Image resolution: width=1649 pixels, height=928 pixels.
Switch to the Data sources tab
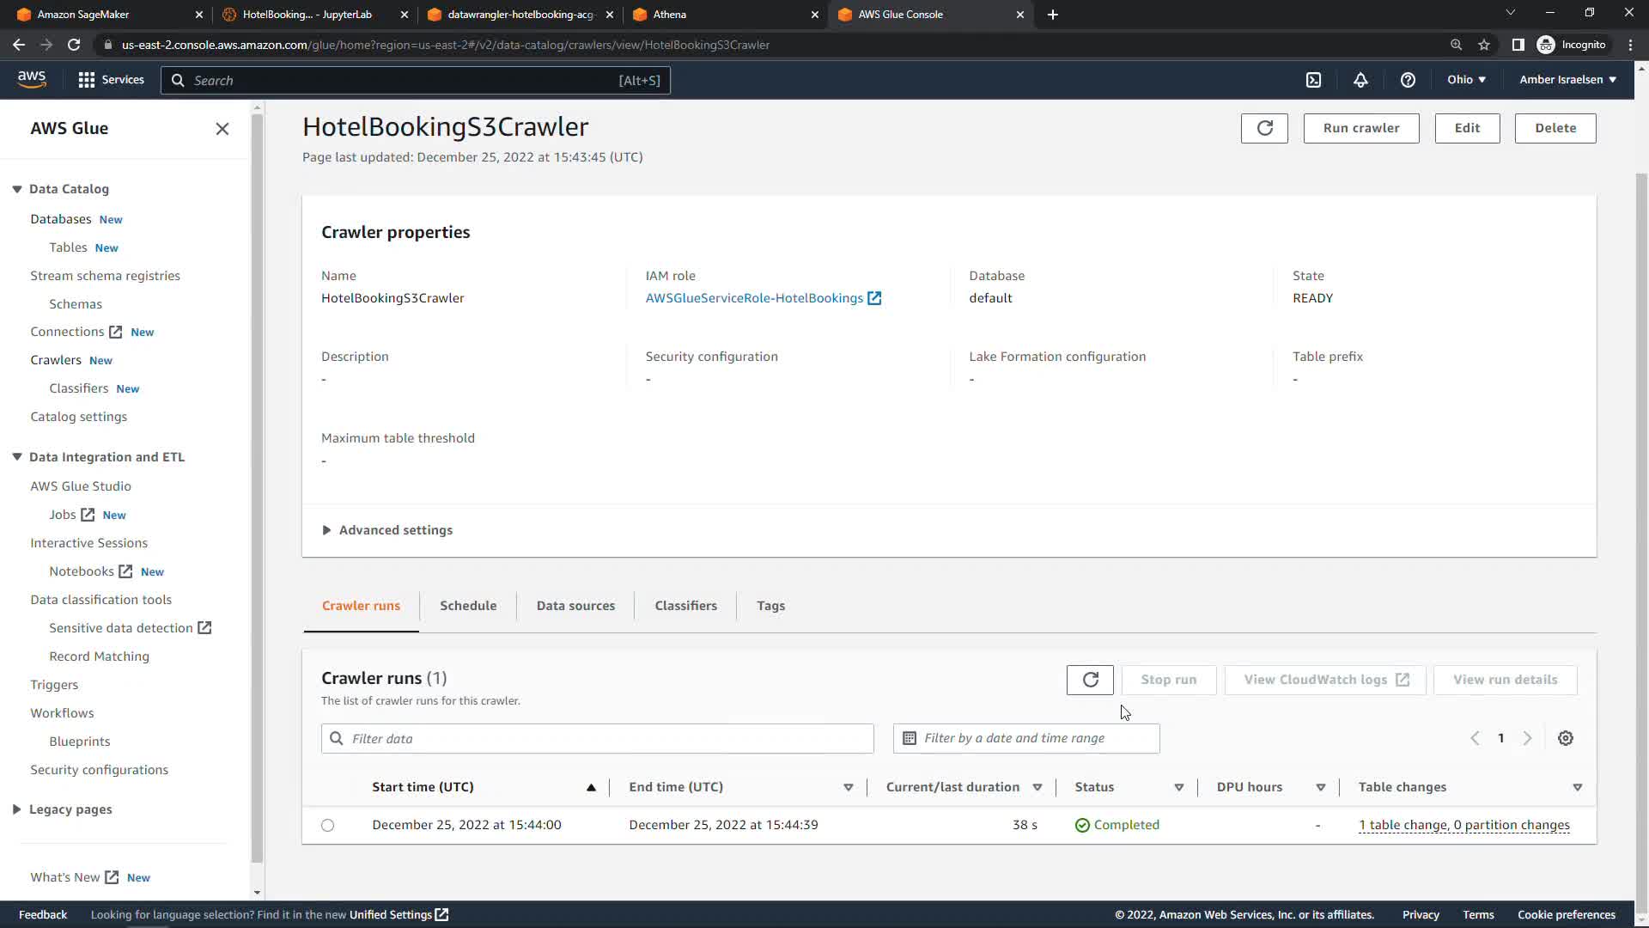click(x=575, y=606)
